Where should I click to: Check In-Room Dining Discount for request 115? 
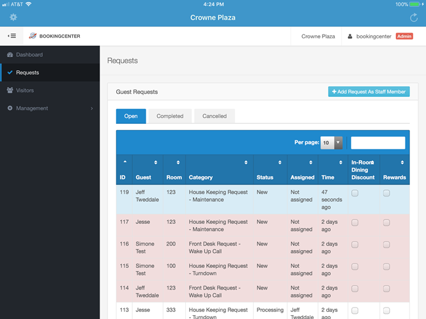pos(355,267)
